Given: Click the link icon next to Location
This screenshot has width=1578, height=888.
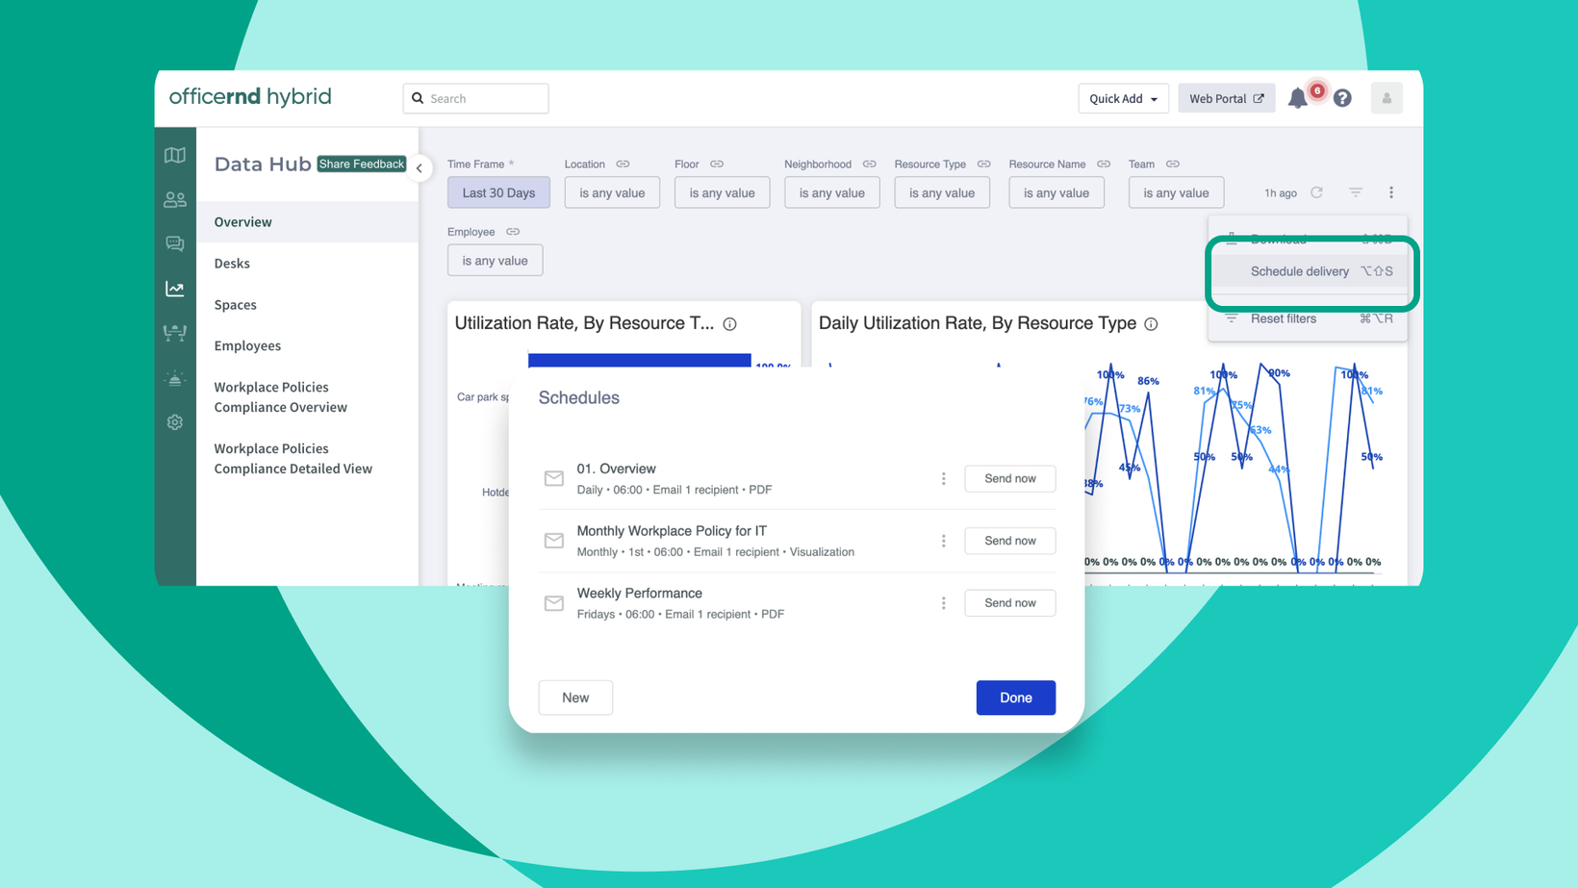Looking at the screenshot, I should click(x=623, y=165).
